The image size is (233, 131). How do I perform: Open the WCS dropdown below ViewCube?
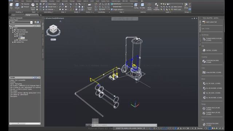53,40
